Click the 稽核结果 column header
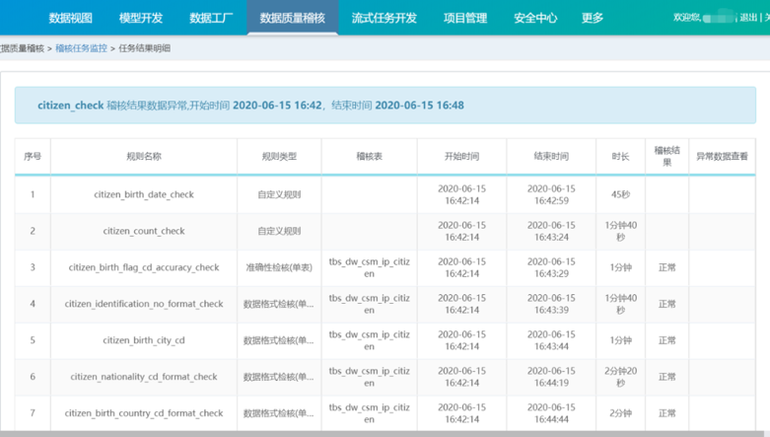 pyautogui.click(x=666, y=156)
